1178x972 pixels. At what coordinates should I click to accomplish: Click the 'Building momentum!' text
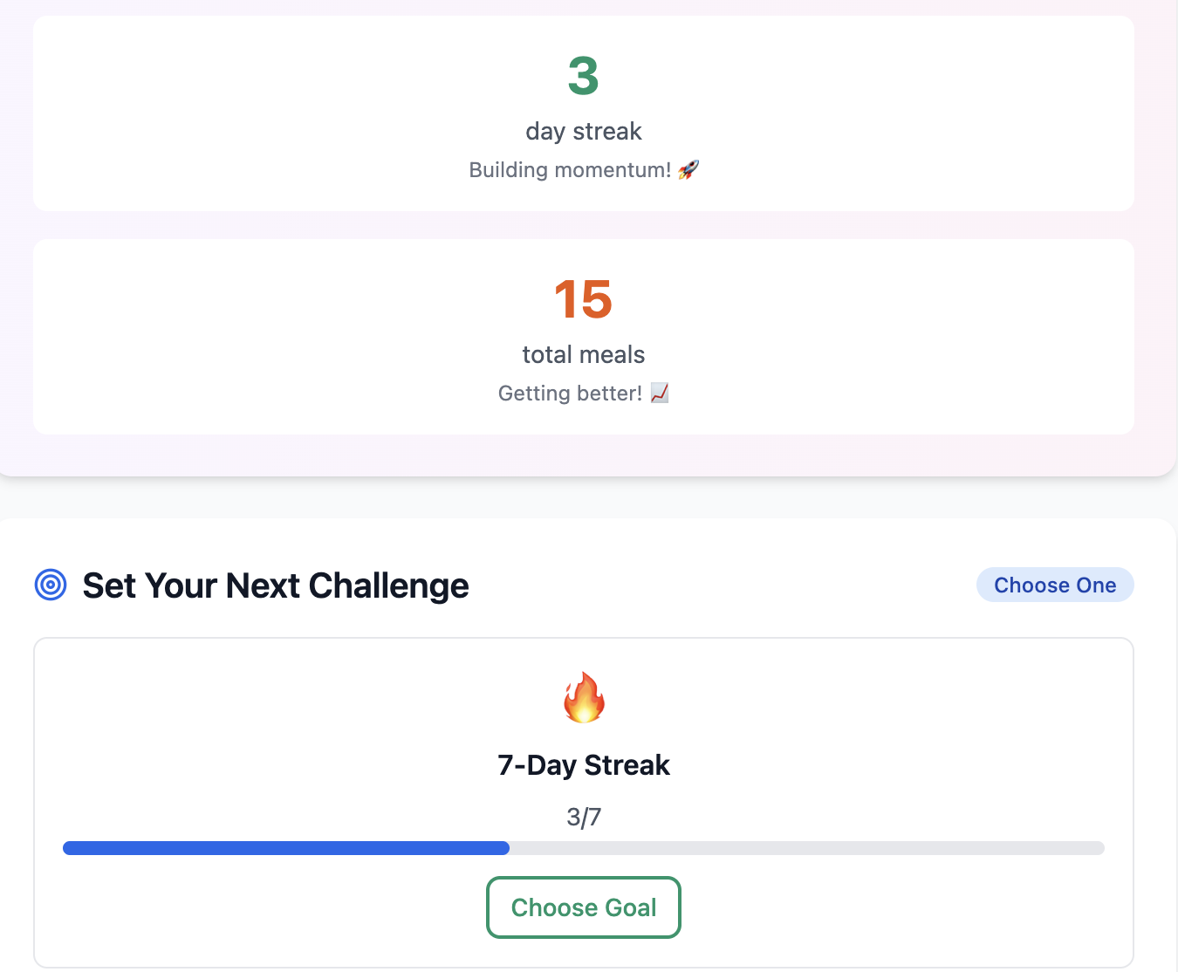click(x=570, y=169)
